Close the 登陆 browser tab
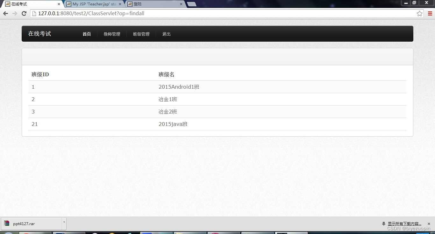Image resolution: width=435 pixels, height=234 pixels. (x=181, y=4)
